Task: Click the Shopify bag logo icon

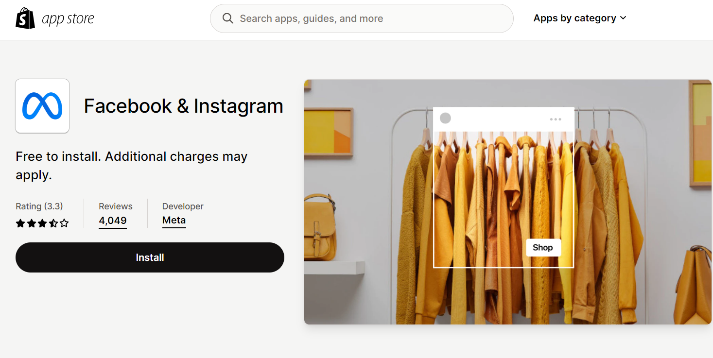Action: tap(25, 18)
